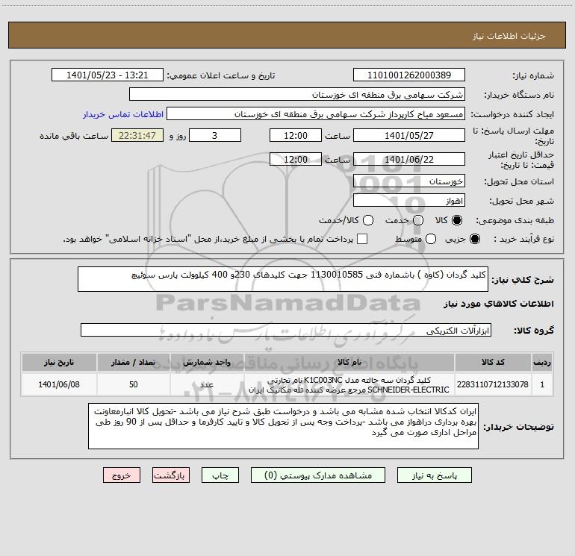The width and height of the screenshot is (575, 556).
Task: Click the نام کالا column header
Action: pyautogui.click(x=349, y=362)
